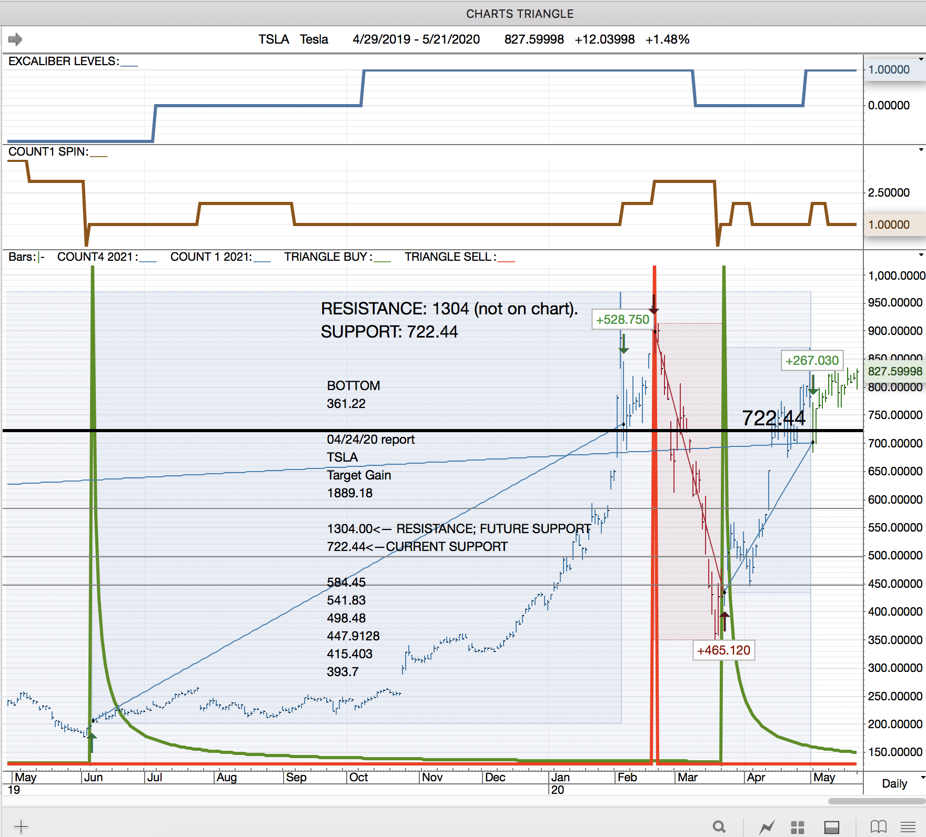Click the TRIANGLE BUY legend label
The height and width of the screenshot is (837, 926).
(328, 257)
